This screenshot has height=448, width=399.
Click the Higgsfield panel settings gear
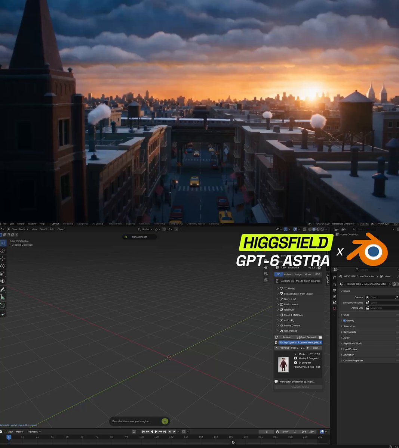[x=319, y=268]
